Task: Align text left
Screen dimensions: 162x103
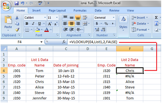Action: (x=65, y=24)
